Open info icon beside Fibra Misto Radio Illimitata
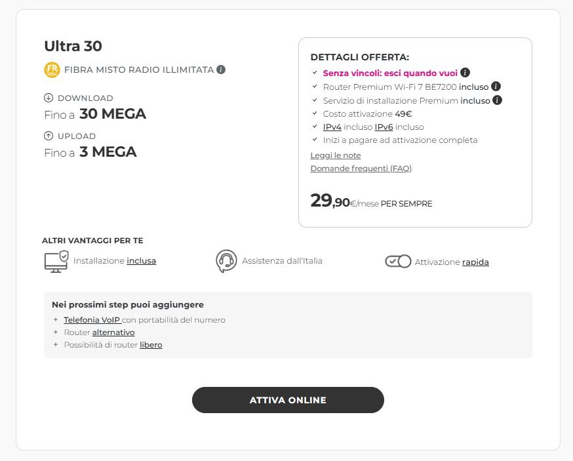This screenshot has width=573, height=461. pos(221,70)
